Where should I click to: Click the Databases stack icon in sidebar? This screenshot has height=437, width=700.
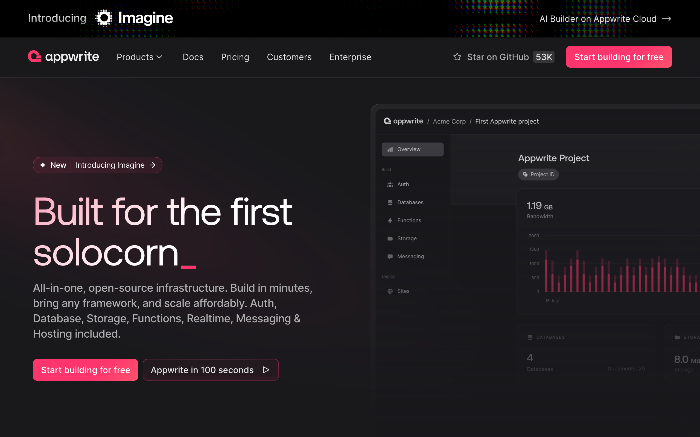tap(390, 202)
